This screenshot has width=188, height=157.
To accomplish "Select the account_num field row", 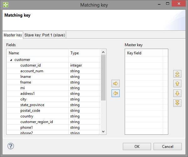I will [32, 71].
